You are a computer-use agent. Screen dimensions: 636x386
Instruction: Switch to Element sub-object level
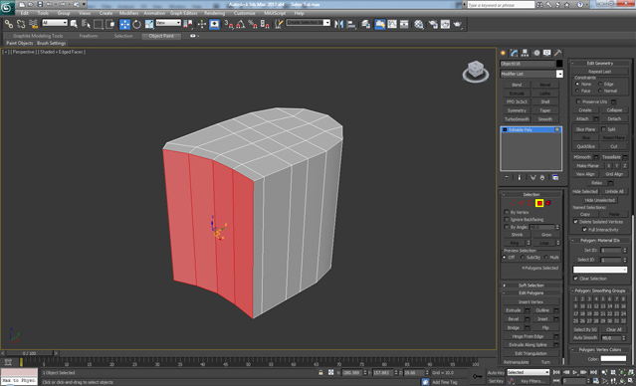[548, 203]
